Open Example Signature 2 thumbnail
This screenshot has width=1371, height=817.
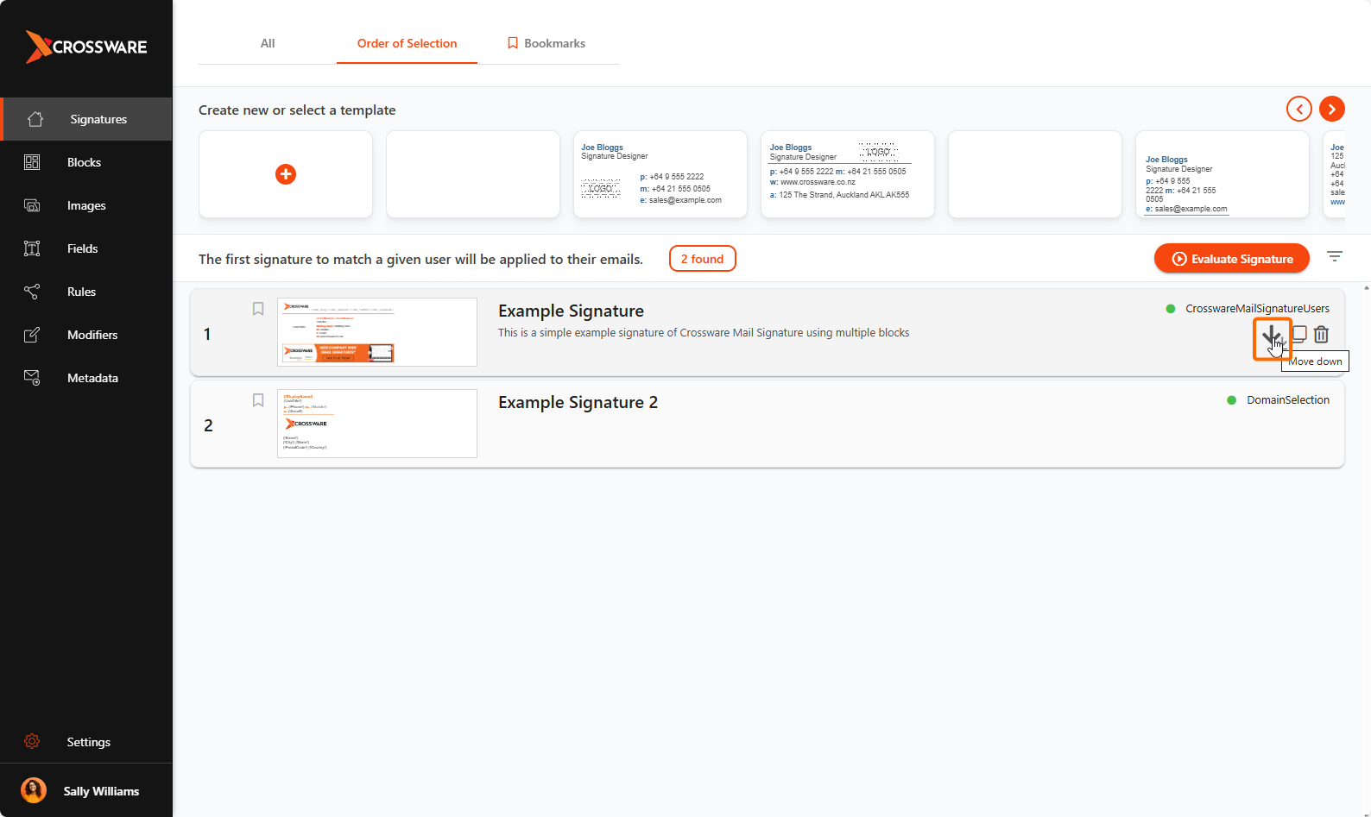[377, 424]
